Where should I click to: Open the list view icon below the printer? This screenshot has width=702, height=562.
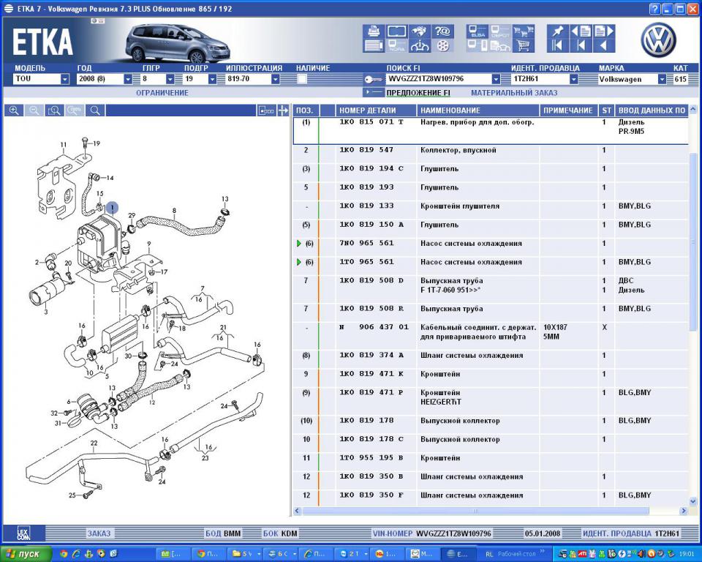(x=374, y=45)
